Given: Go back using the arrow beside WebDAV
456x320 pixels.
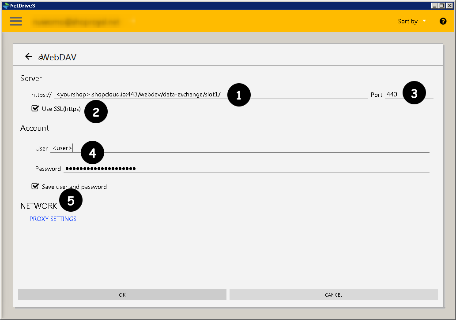Looking at the screenshot, I should 29,56.
